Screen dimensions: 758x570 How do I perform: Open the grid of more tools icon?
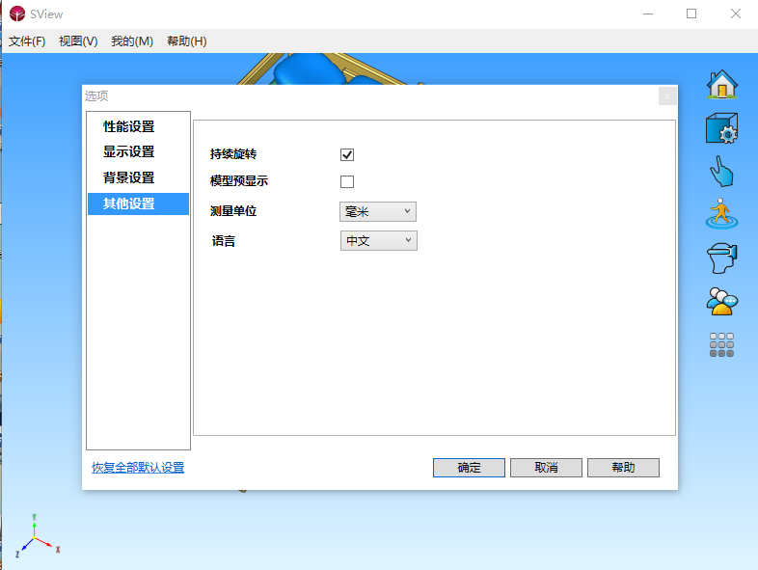[x=721, y=344]
